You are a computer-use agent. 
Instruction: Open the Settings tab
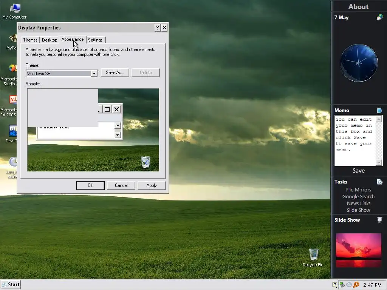[95, 40]
